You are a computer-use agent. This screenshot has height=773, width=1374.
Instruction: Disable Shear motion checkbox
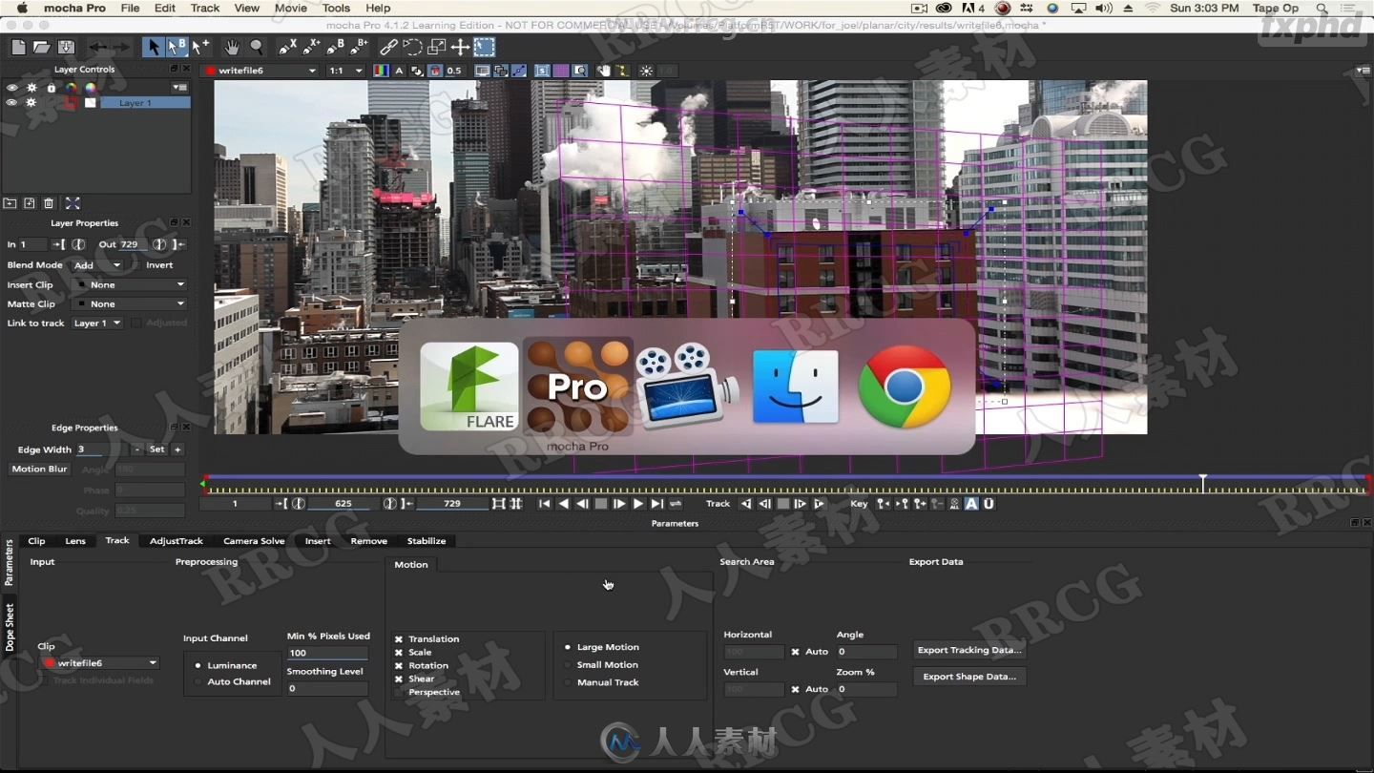click(398, 679)
